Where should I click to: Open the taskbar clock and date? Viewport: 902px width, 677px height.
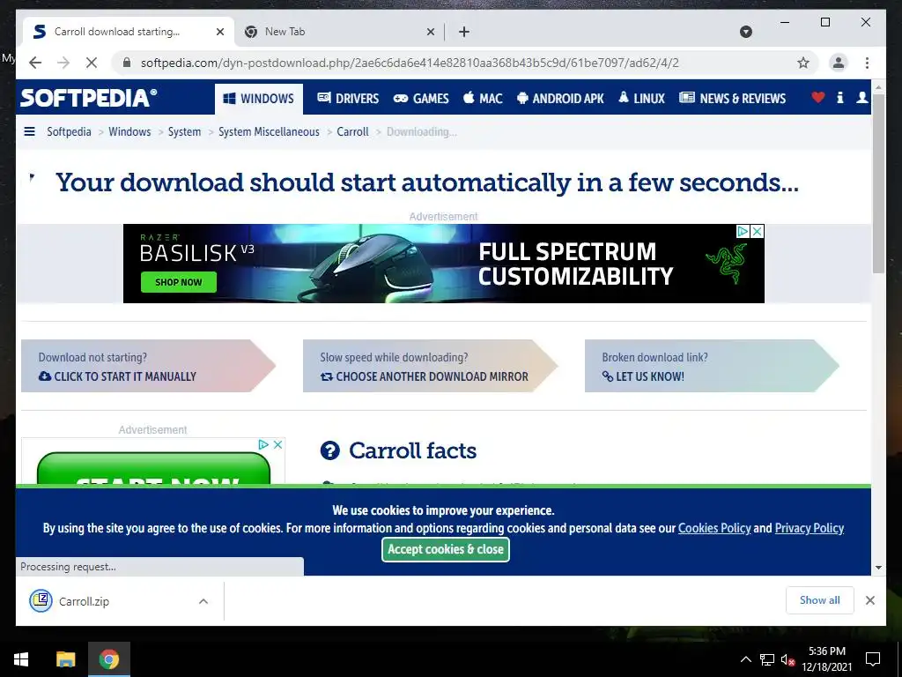tap(826, 659)
